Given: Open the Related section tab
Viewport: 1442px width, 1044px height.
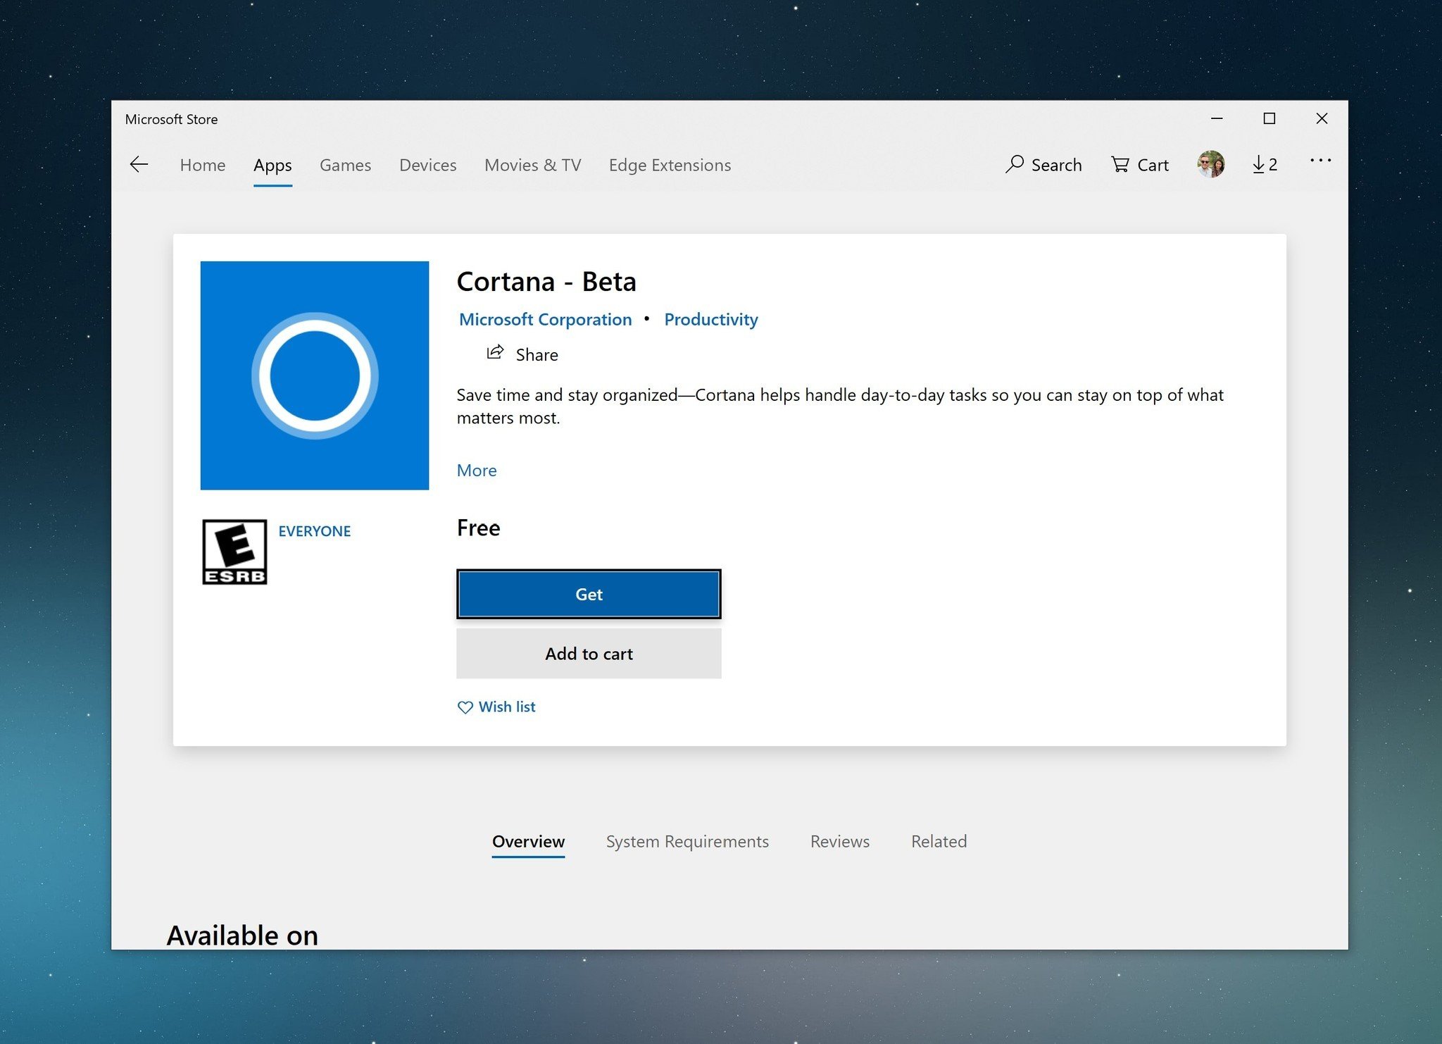Looking at the screenshot, I should point(939,841).
